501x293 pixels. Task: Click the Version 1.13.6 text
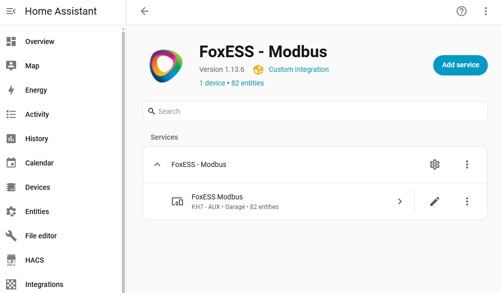coord(222,69)
